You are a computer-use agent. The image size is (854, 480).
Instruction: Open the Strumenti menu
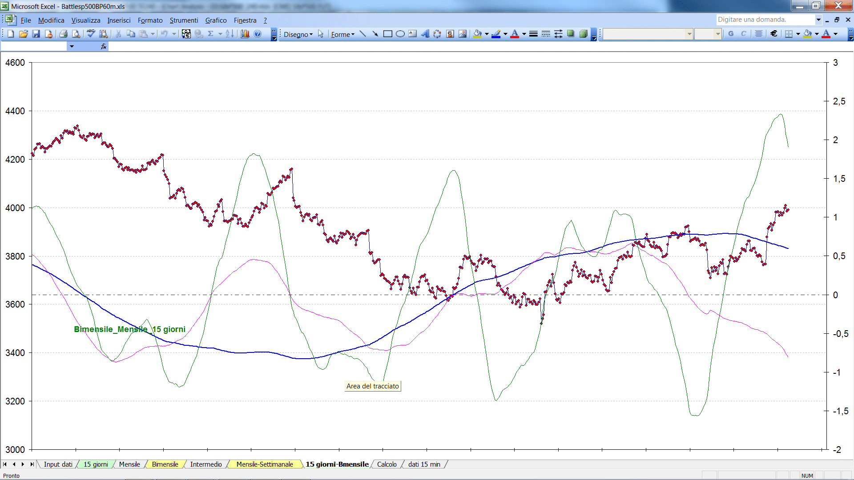tap(184, 20)
